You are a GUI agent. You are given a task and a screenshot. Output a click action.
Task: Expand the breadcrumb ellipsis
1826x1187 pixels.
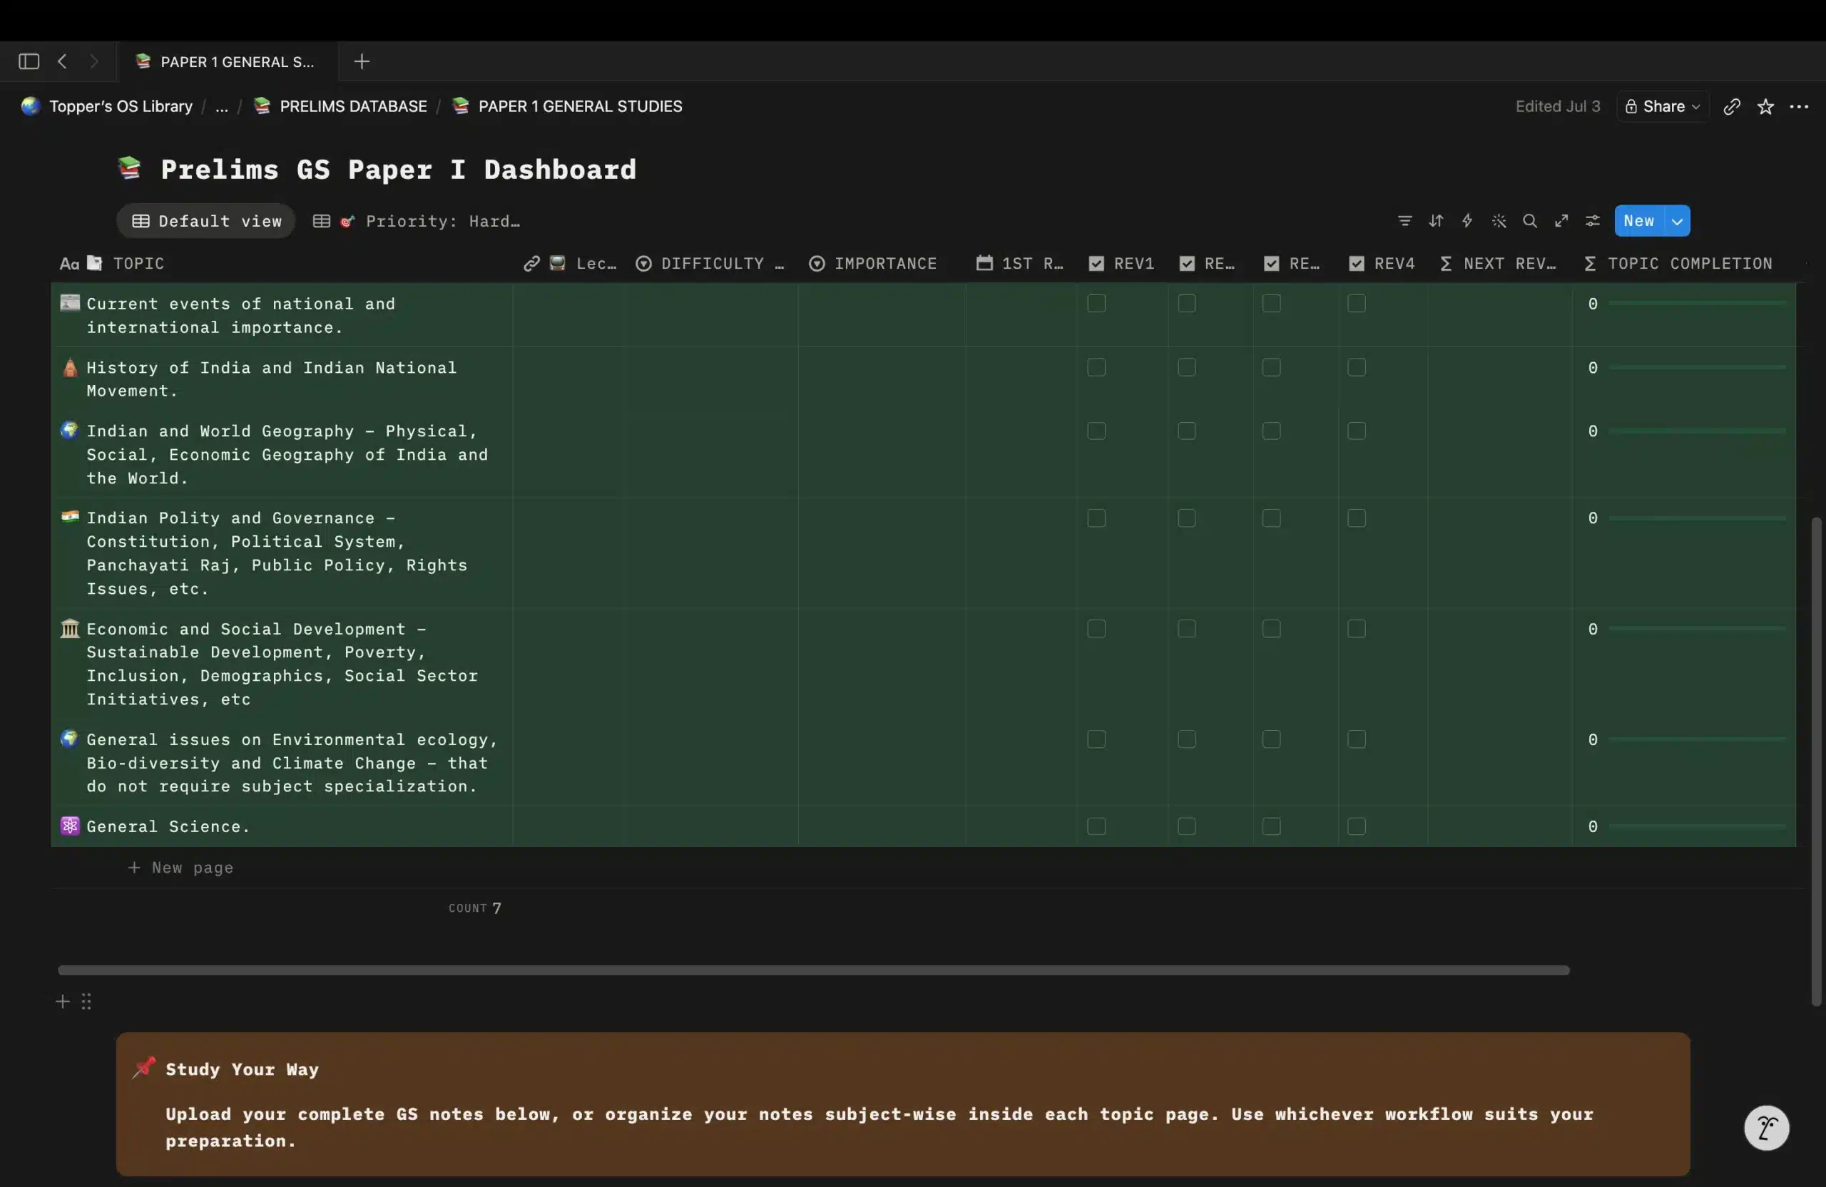tap(222, 107)
